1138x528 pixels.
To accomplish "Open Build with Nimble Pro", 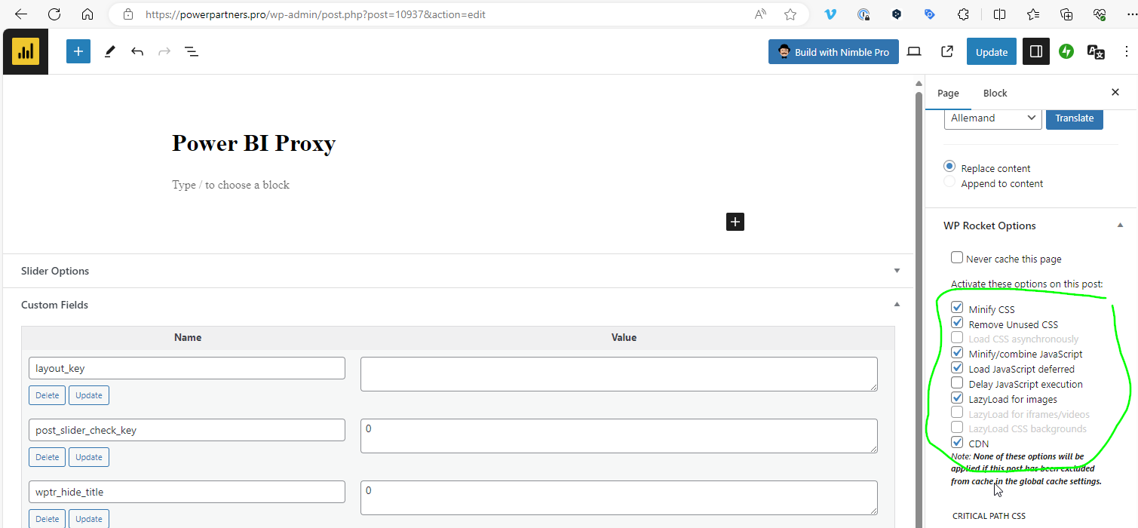I will point(833,51).
